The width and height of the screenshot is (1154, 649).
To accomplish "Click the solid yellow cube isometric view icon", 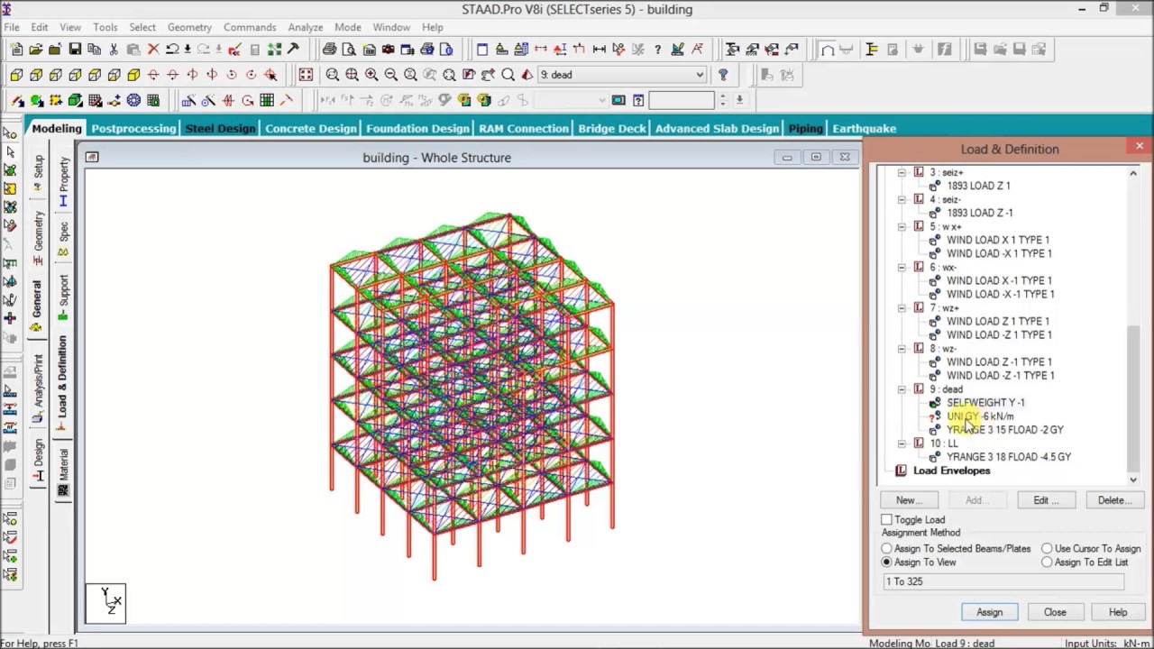I will (133, 75).
